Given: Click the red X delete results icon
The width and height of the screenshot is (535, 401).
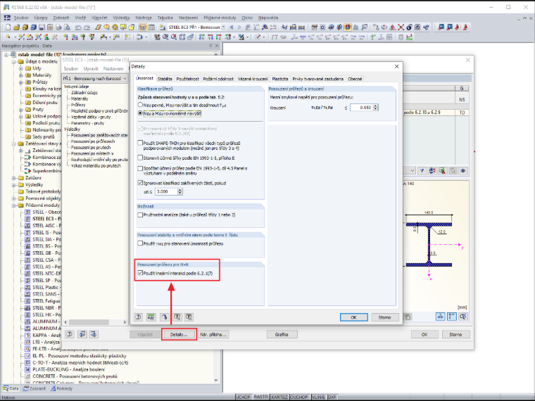Looking at the screenshot, I should tap(401, 27).
